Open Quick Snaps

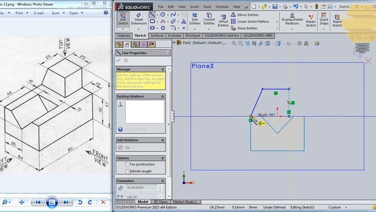(324, 19)
